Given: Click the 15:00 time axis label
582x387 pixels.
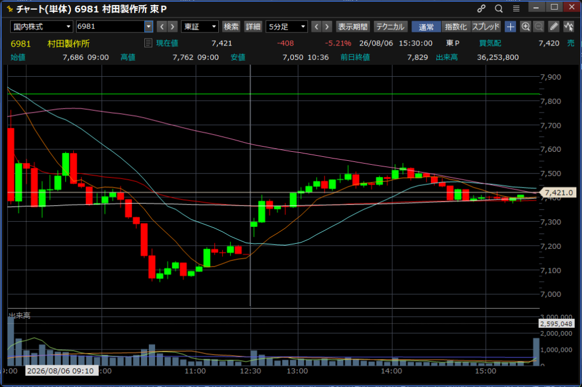Looking at the screenshot, I should 485,371.
